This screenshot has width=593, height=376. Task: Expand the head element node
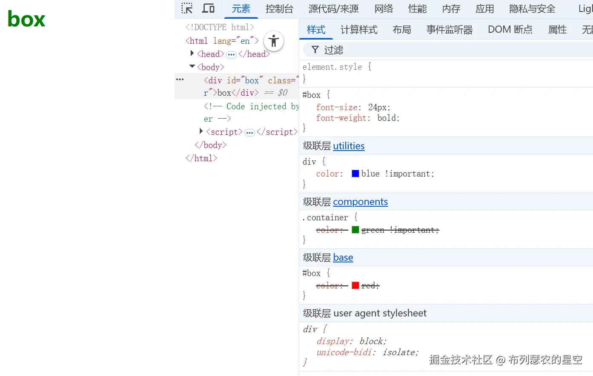point(192,54)
